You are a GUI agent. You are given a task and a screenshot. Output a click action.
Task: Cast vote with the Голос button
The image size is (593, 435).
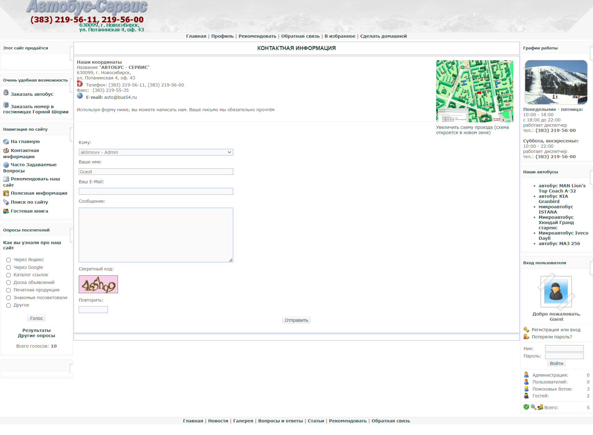[x=36, y=318]
